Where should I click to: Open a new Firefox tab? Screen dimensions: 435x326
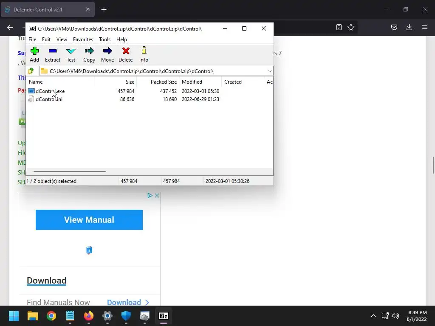point(104,10)
